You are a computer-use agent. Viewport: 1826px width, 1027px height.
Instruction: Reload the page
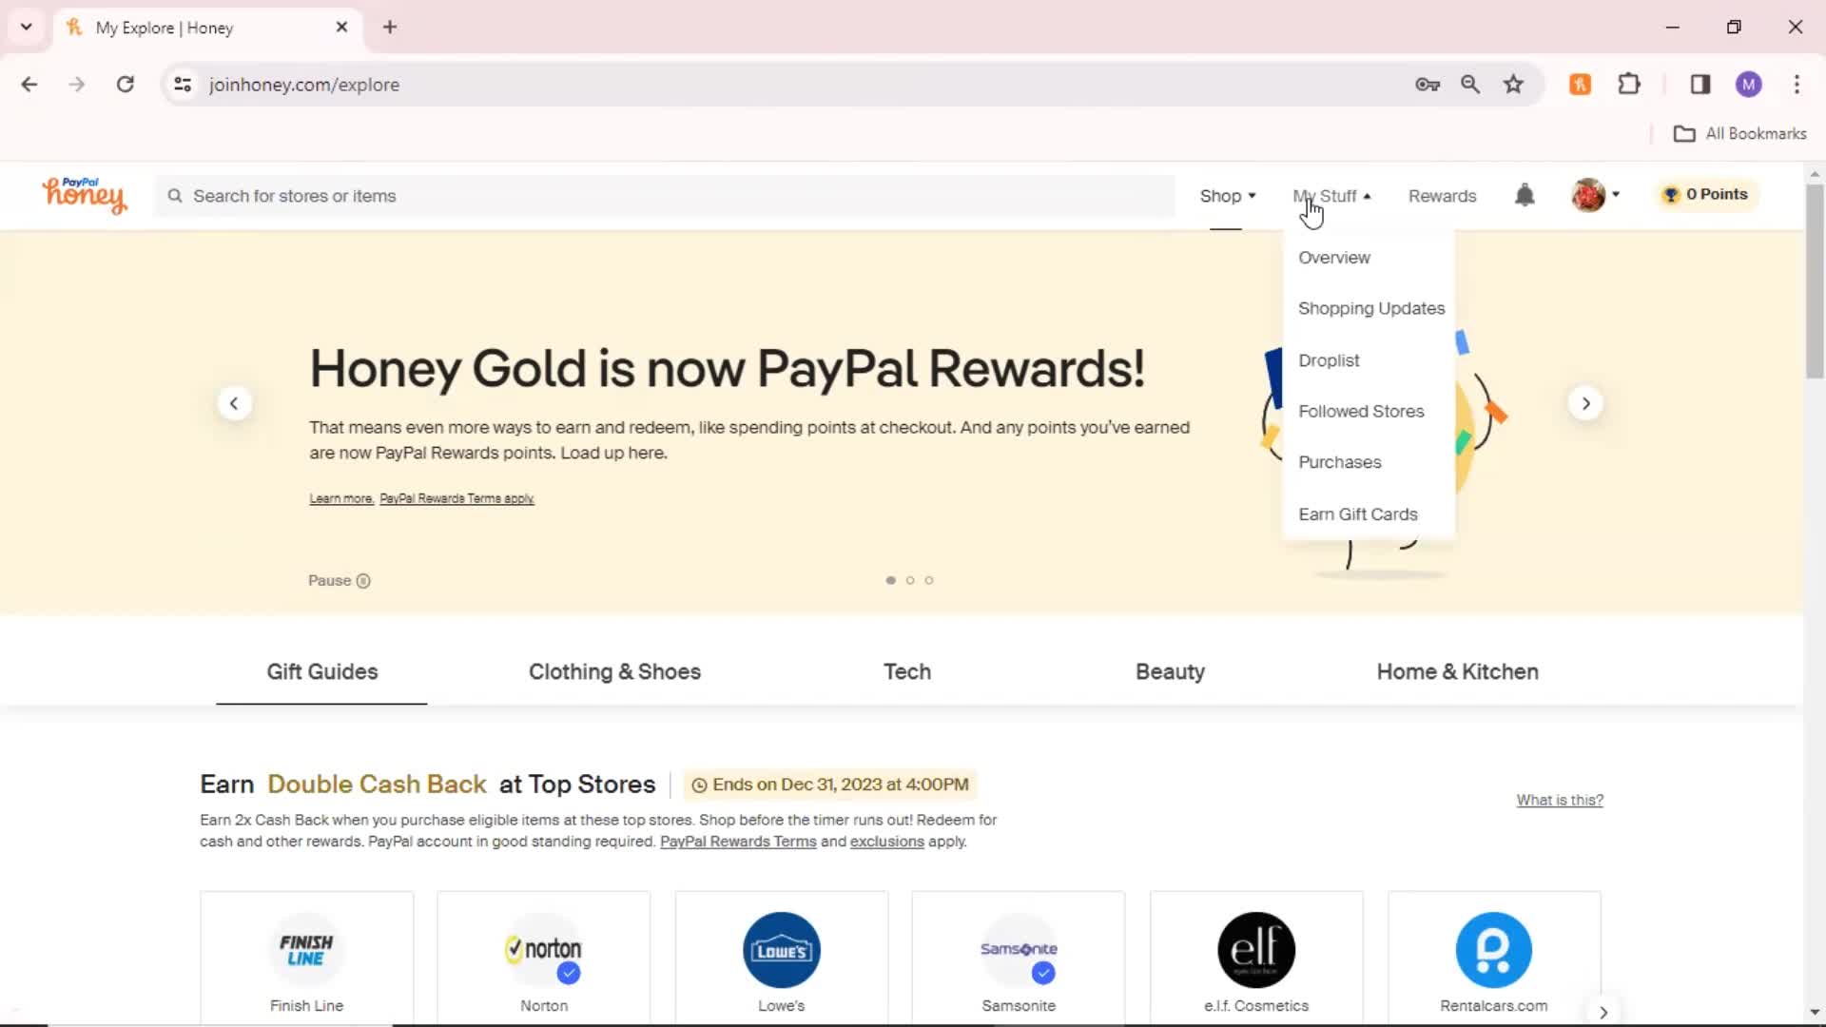(x=126, y=85)
